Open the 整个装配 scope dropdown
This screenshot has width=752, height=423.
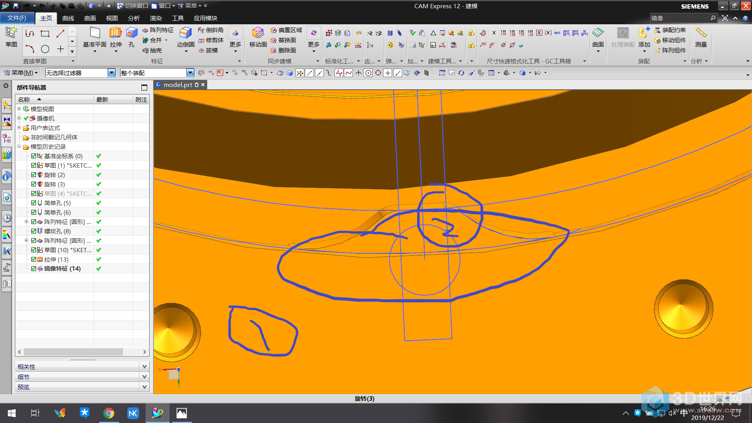(x=190, y=73)
